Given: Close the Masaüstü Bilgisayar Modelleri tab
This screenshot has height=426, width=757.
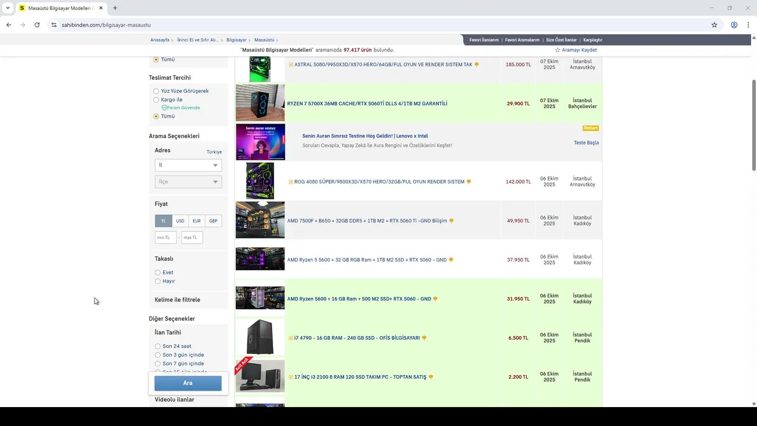Looking at the screenshot, I should click(x=100, y=8).
